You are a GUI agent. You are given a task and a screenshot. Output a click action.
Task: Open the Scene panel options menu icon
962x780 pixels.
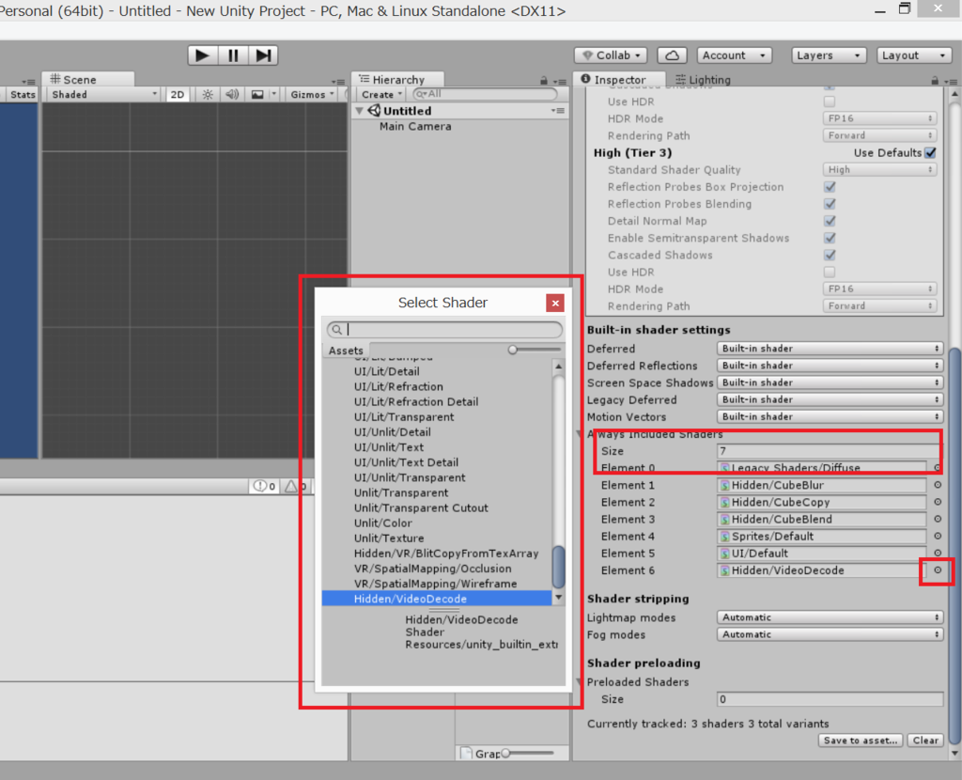coord(337,81)
